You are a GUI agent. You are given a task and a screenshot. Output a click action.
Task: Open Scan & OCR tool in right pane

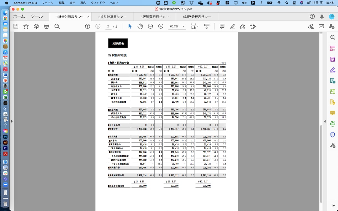click(x=333, y=124)
